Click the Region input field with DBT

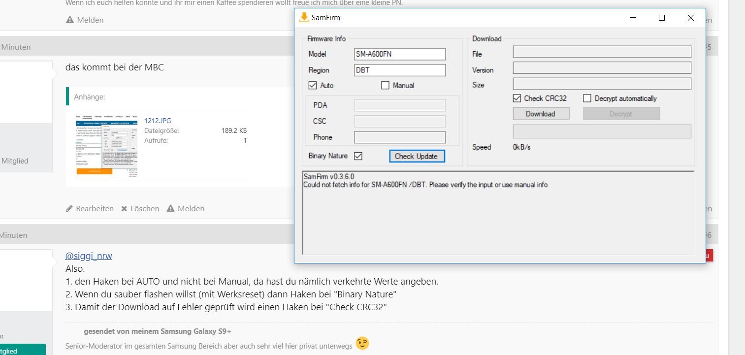[400, 70]
